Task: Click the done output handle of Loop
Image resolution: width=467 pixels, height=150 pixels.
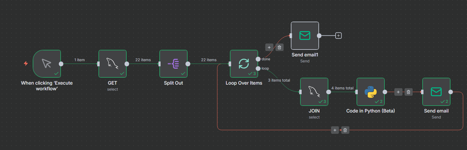Action: pyautogui.click(x=258, y=59)
